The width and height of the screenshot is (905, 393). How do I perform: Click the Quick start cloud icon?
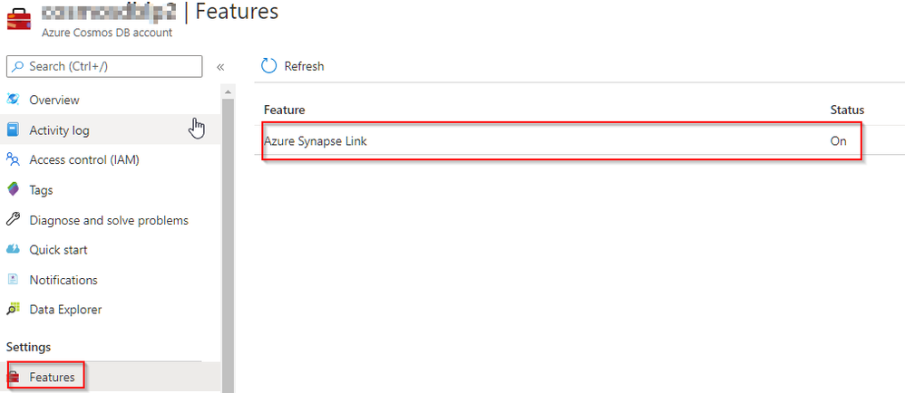click(x=13, y=250)
